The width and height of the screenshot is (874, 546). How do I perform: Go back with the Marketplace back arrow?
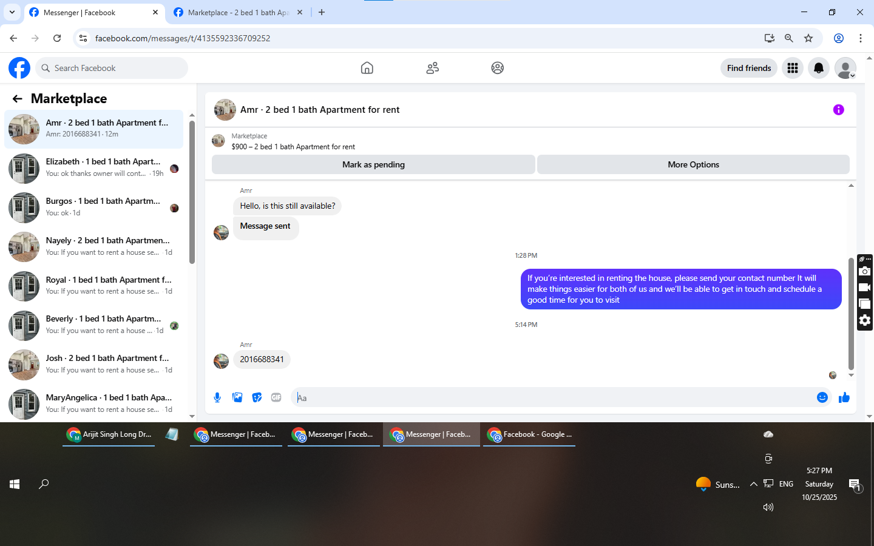(x=18, y=98)
